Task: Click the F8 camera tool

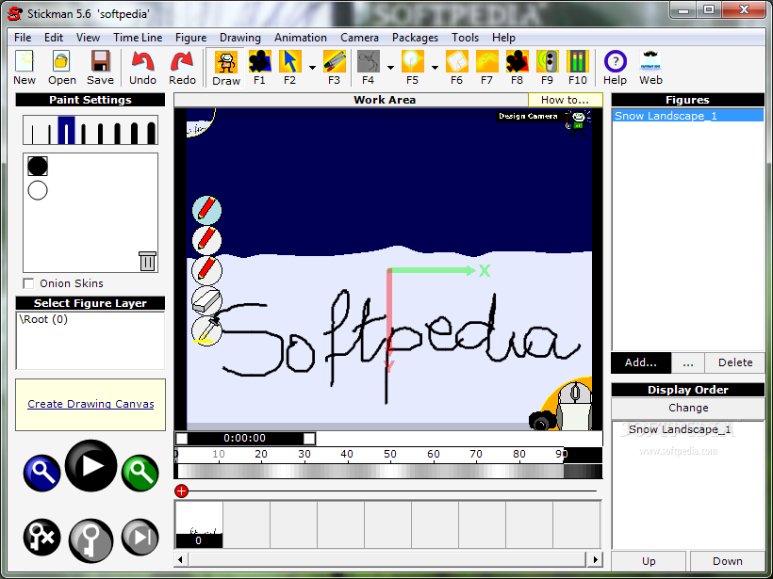Action: tap(517, 68)
